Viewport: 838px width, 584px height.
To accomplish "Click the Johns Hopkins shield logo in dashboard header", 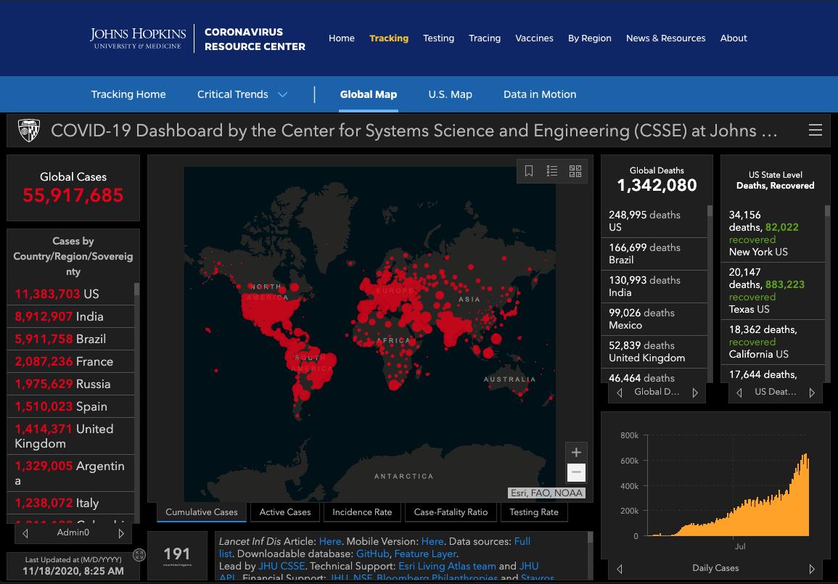I will [29, 131].
